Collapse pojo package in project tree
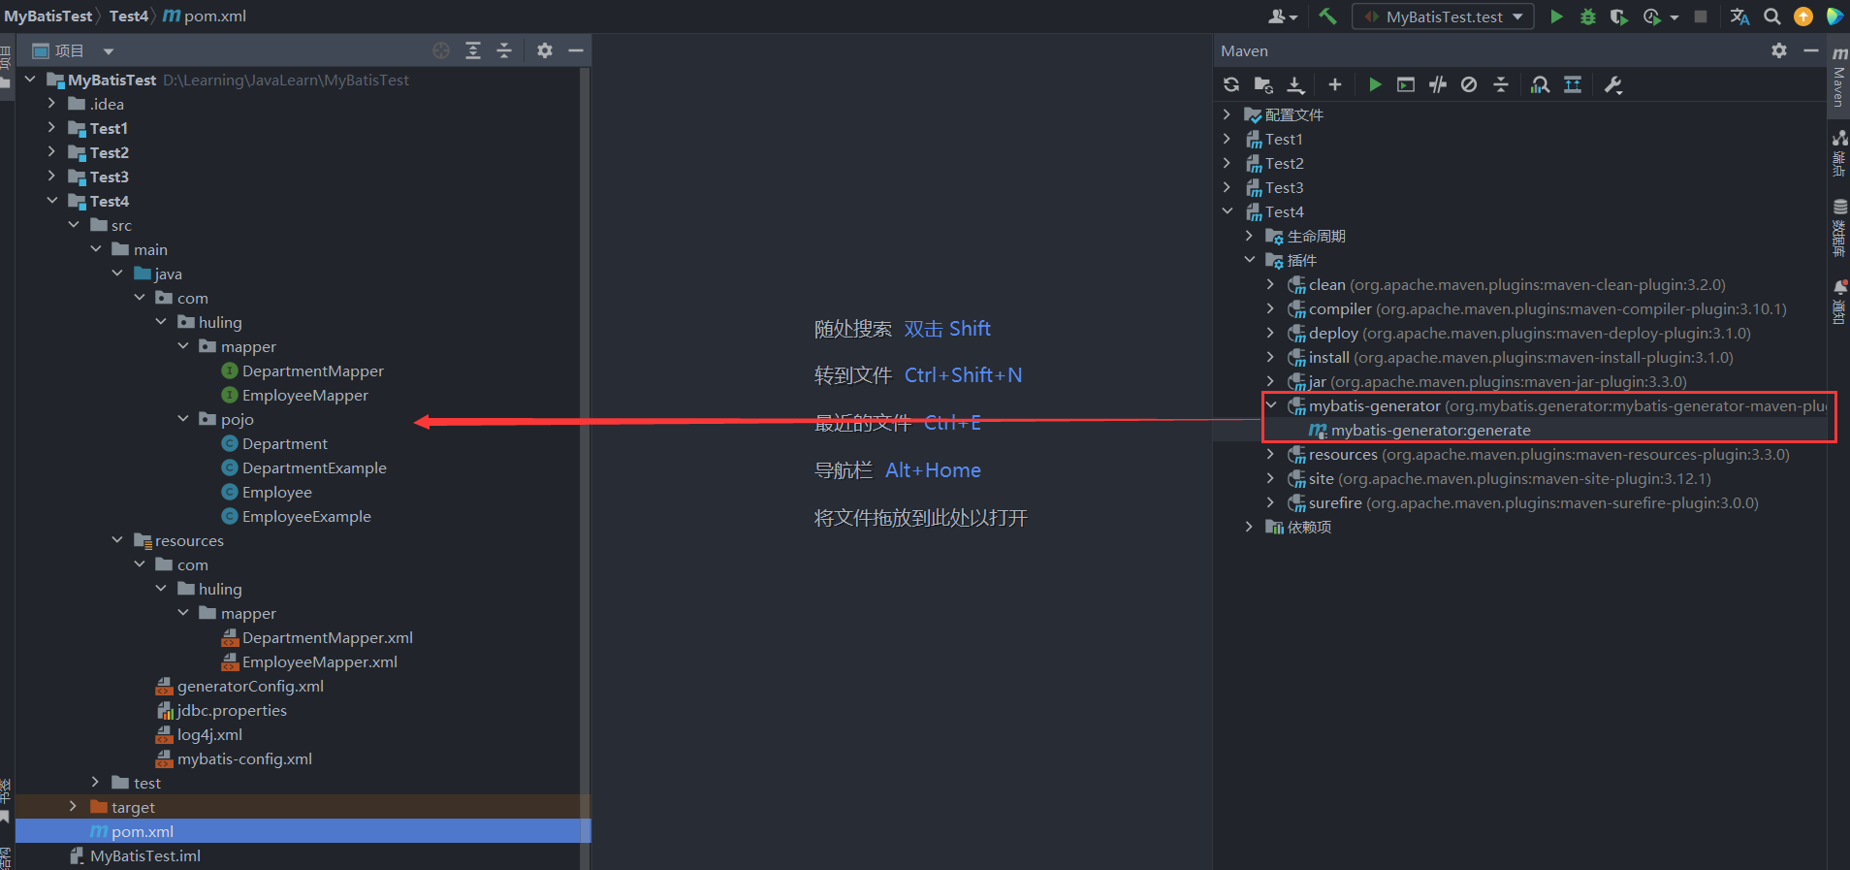1850x870 pixels. click(x=183, y=419)
